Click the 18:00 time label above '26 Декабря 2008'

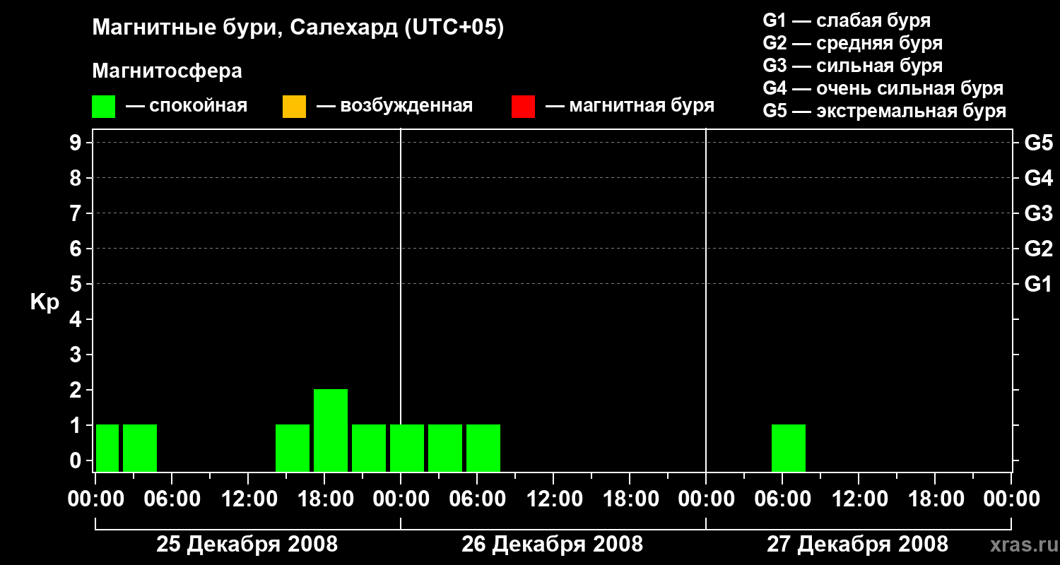pos(630,499)
